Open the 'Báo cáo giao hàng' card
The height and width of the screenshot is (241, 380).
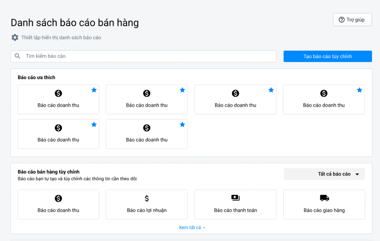point(324,205)
